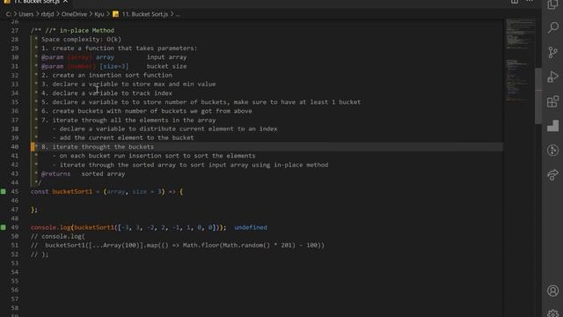Click the code minimap overview
The height and width of the screenshot is (317, 563).
520,60
